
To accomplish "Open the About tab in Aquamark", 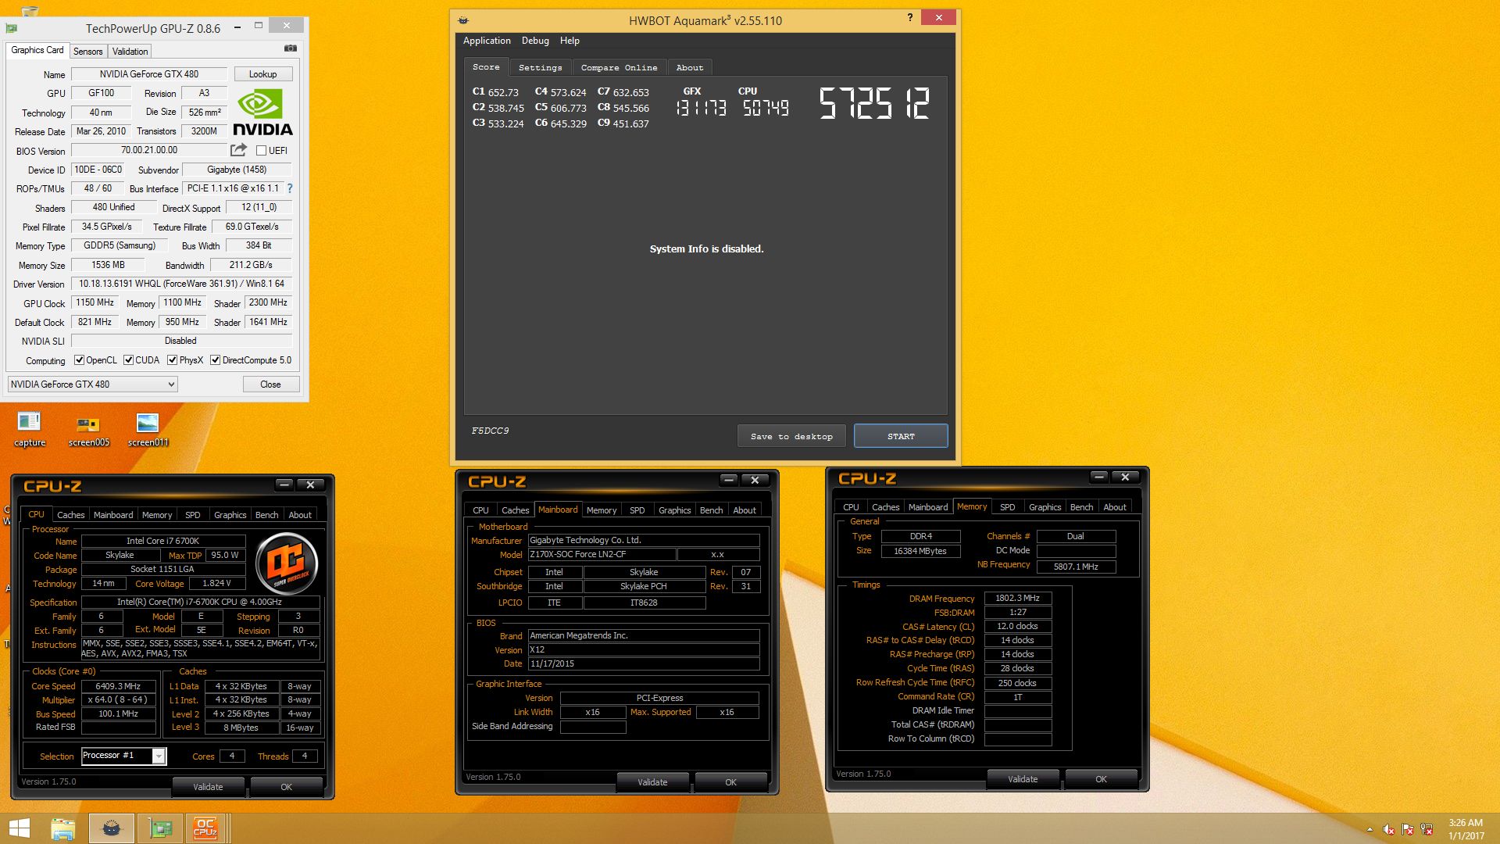I will (690, 67).
